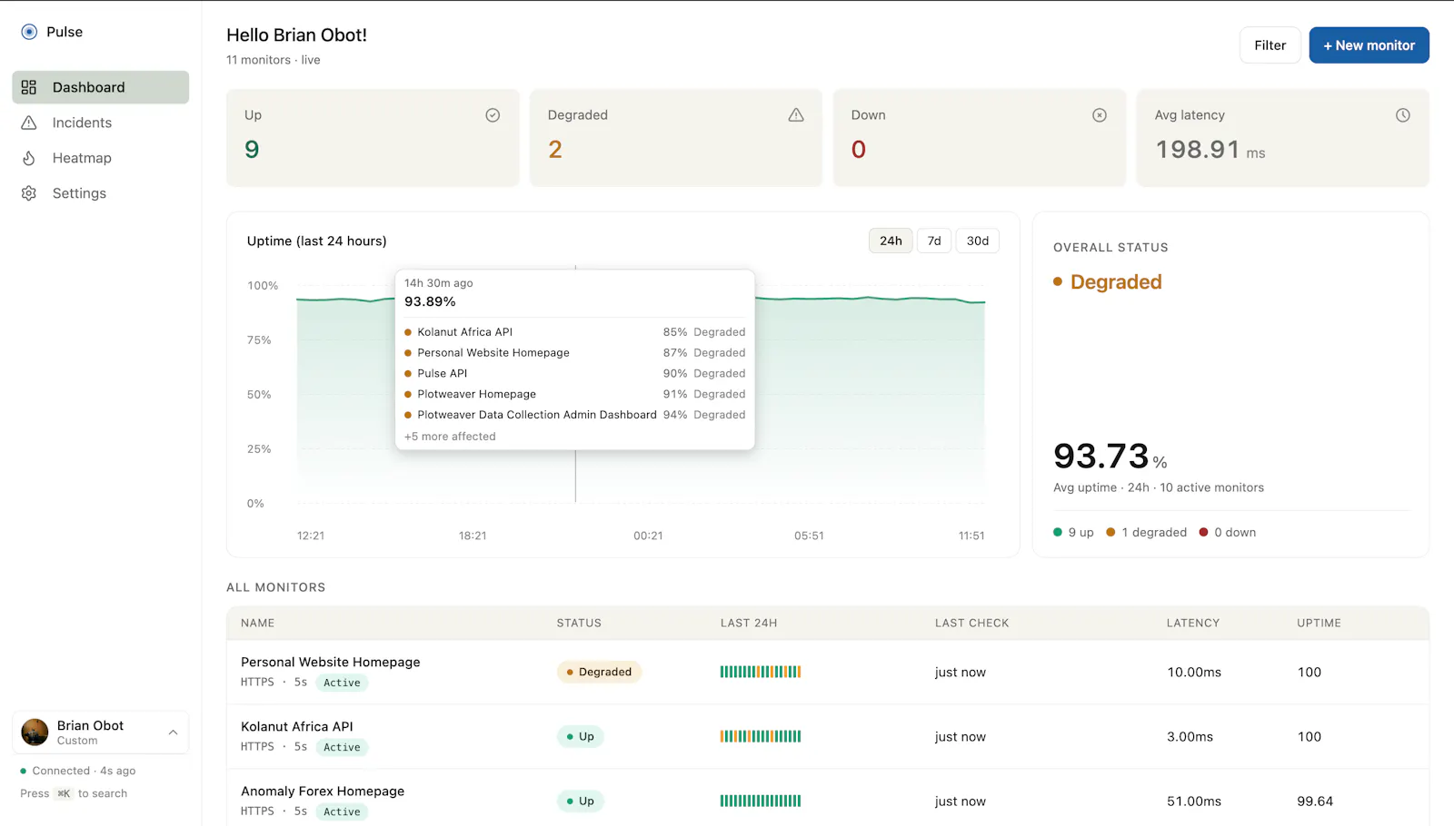Image resolution: width=1454 pixels, height=826 pixels.
Task: Open Heatmap flame icon in sidebar
Action: (29, 158)
